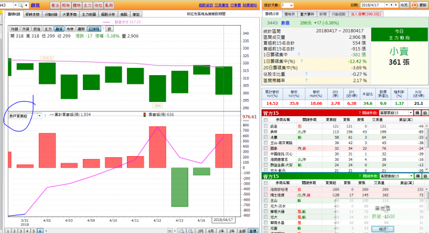The width and height of the screenshot is (429, 233).
Task: Open the 買方15 關鍵券商 dropdown
Action: pyautogui.click(x=396, y=113)
